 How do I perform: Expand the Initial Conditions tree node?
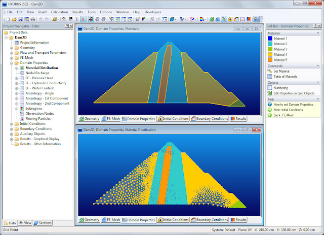(x=11, y=124)
